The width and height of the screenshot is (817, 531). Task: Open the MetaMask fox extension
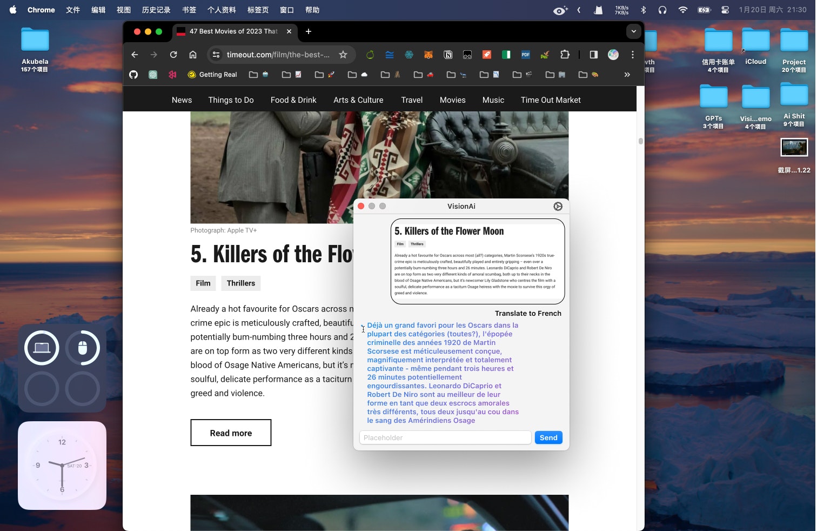(428, 55)
